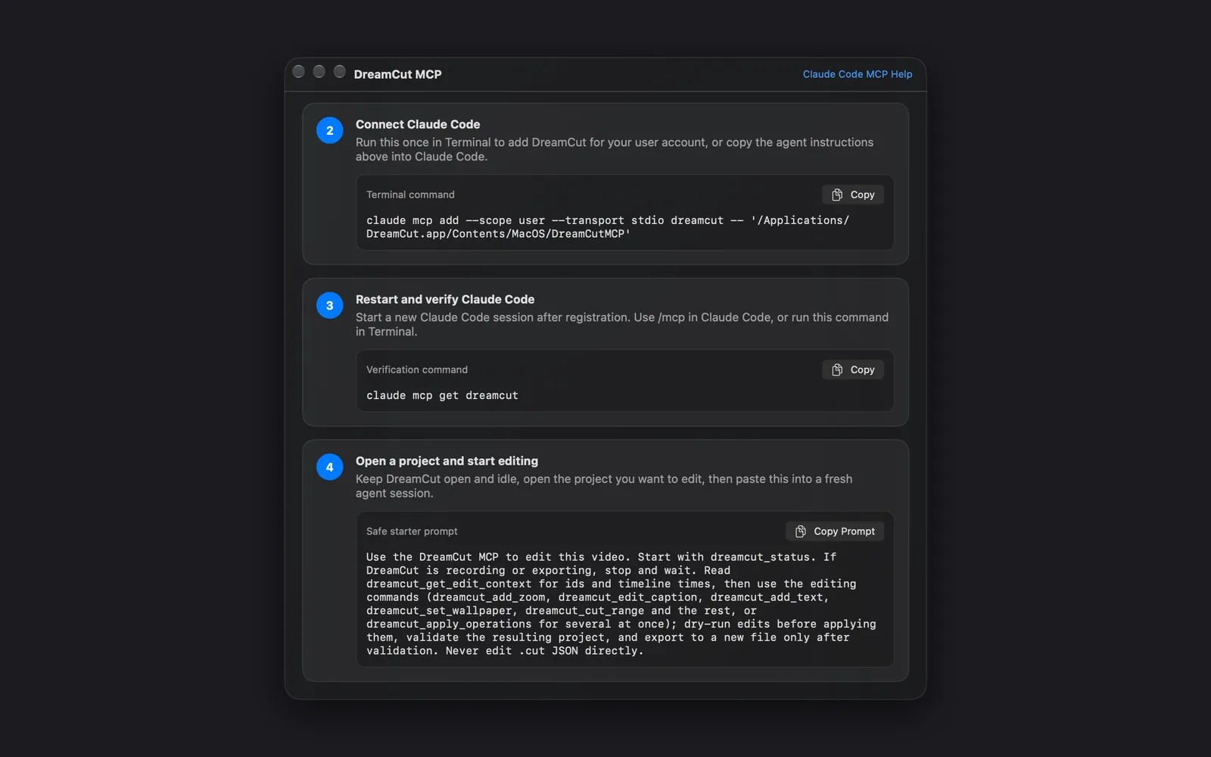Click the 'Terminal command' label
The image size is (1211, 757).
(410, 195)
